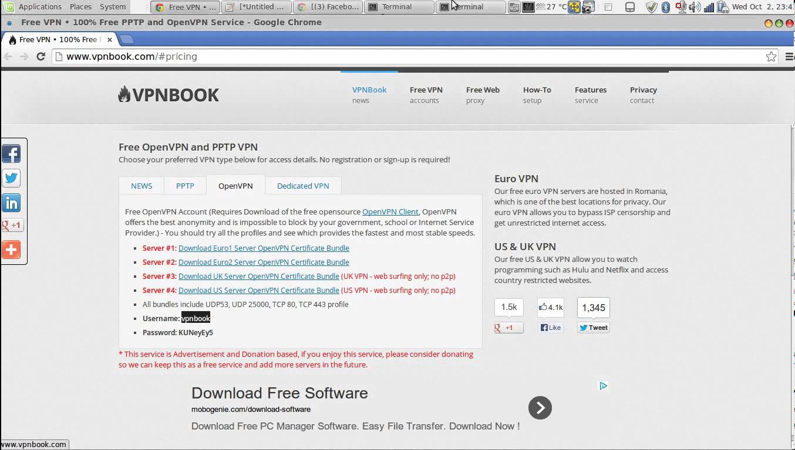
Task: Download US Server OpenVPN Certificate Bundle
Action: click(259, 290)
